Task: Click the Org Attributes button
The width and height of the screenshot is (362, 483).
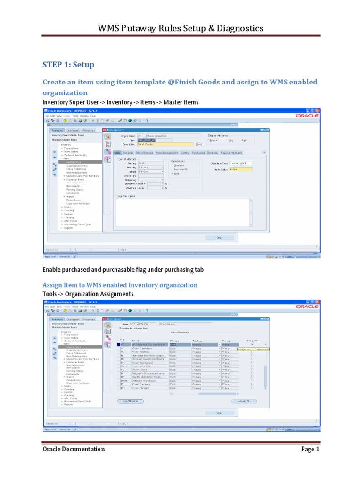Action: tap(131, 401)
